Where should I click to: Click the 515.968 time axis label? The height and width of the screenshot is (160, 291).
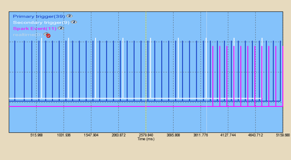click(37, 135)
